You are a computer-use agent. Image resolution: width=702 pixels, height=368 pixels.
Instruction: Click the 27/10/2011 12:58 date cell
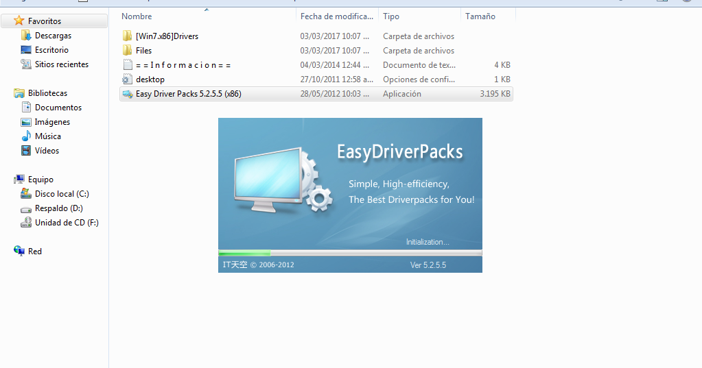click(336, 79)
